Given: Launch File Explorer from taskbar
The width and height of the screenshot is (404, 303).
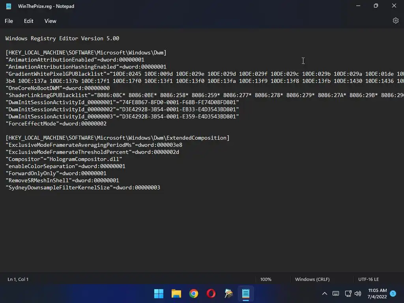Looking at the screenshot, I should click(176, 294).
